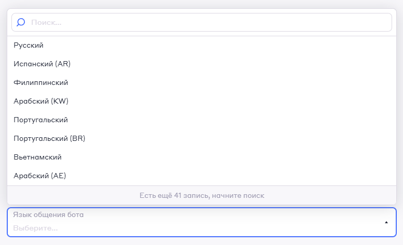
Task: Pick the "Вьетнамский" language option
Action: (x=38, y=157)
